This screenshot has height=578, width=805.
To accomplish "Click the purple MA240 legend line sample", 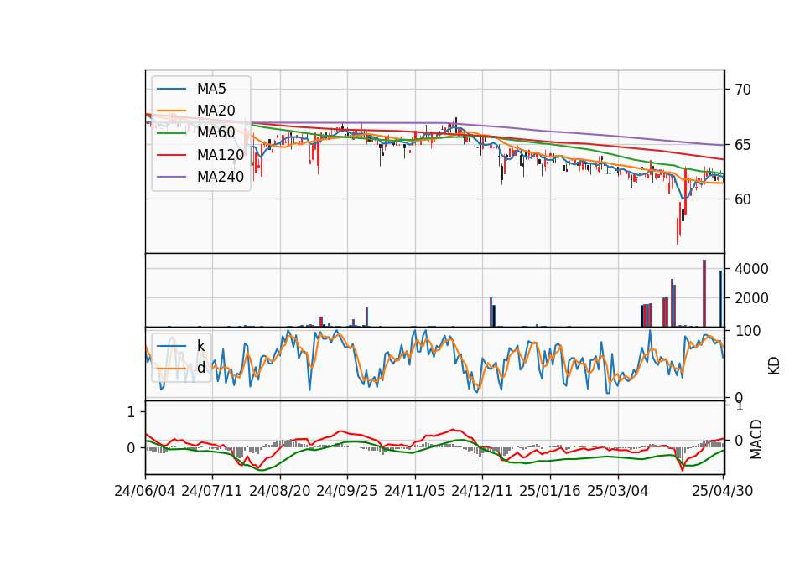I will click(x=171, y=177).
